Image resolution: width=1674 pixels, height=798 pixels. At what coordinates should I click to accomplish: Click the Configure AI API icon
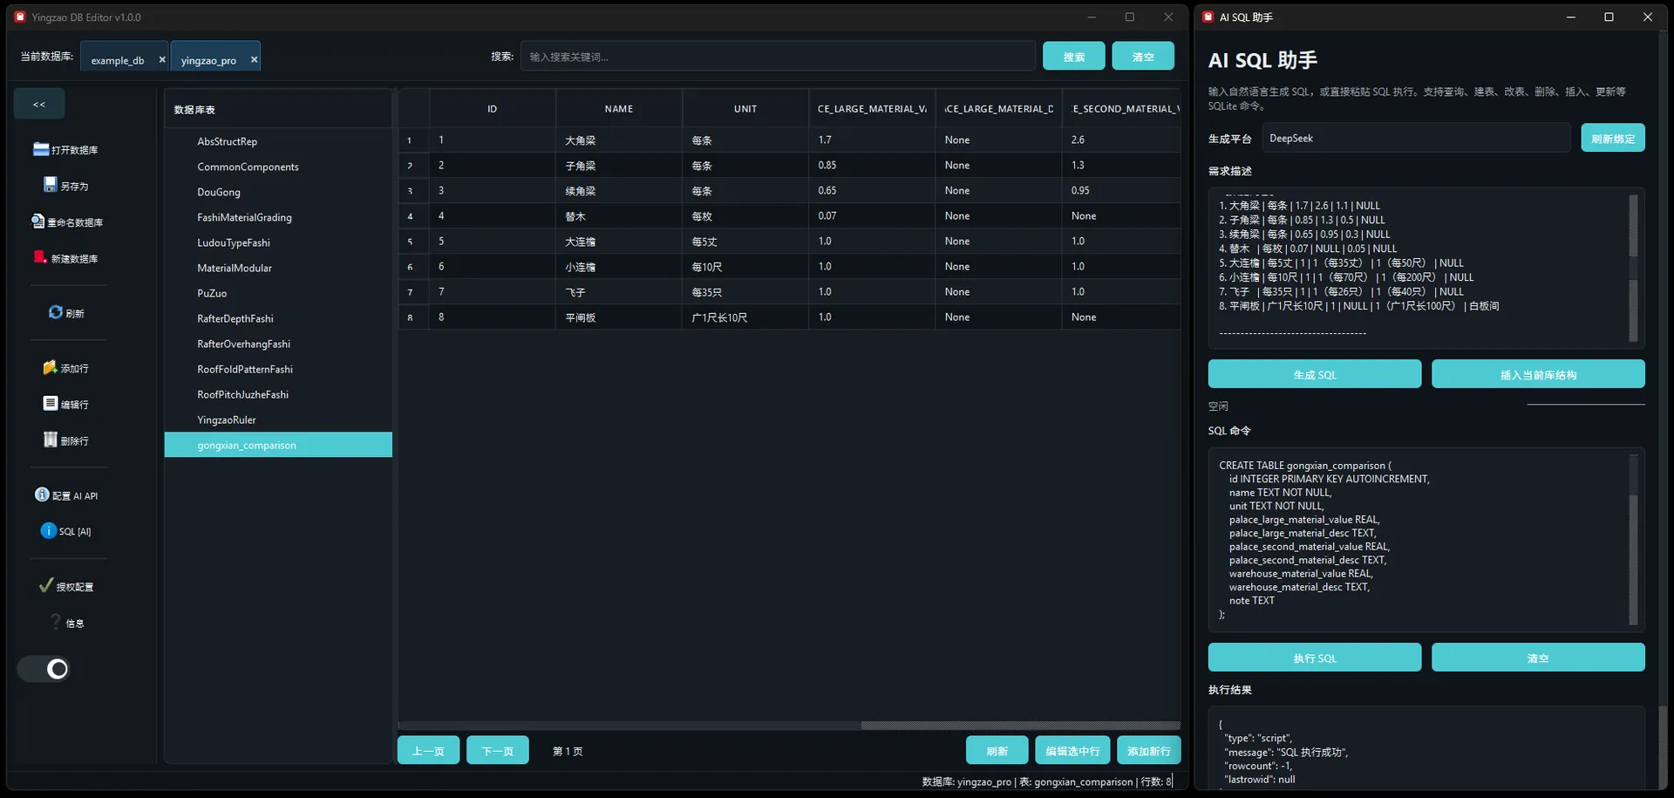click(42, 494)
